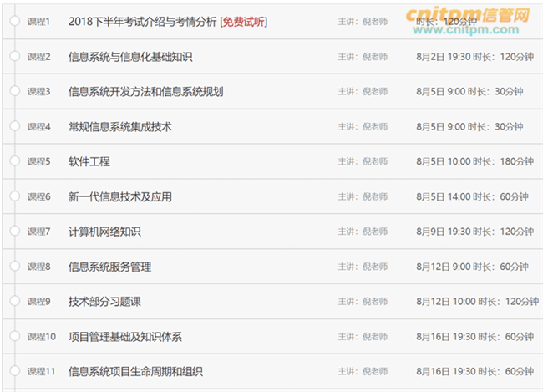This screenshot has height=392, width=543.
Task: Open the 免费试听 free trial link
Action: click(244, 21)
